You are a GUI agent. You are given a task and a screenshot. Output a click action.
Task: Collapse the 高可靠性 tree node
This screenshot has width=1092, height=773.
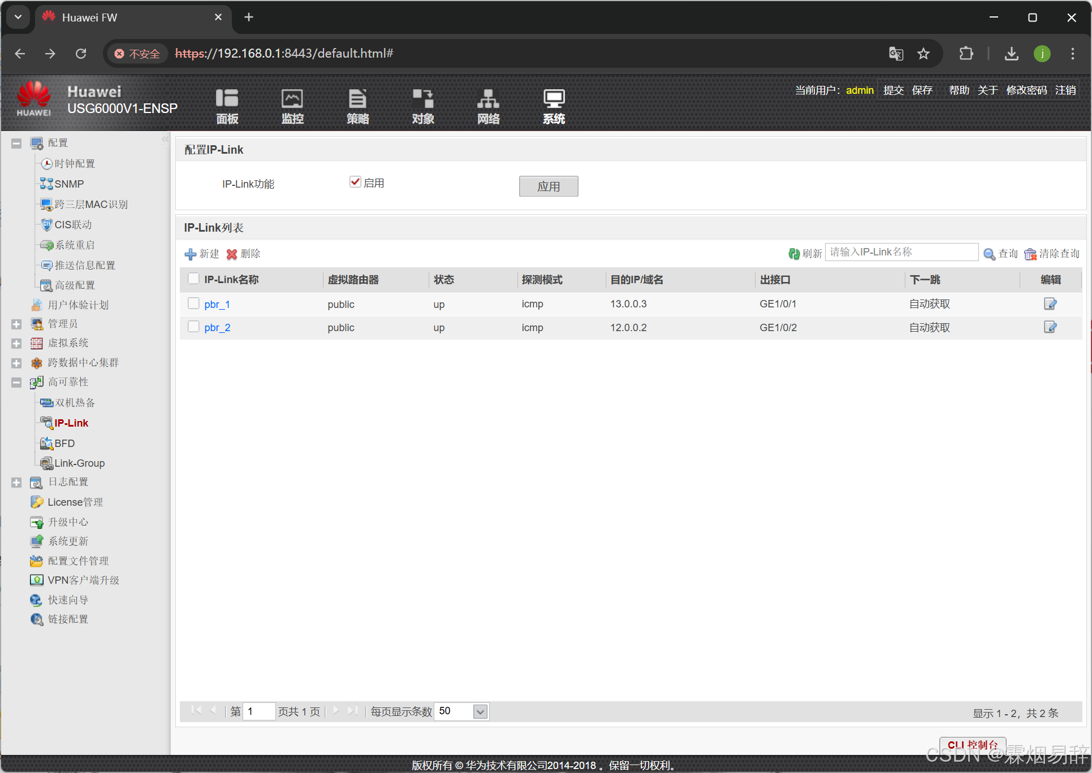pyautogui.click(x=16, y=383)
